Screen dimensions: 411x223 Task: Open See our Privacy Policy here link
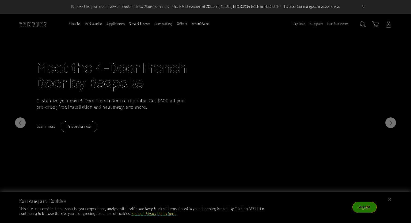point(154,214)
